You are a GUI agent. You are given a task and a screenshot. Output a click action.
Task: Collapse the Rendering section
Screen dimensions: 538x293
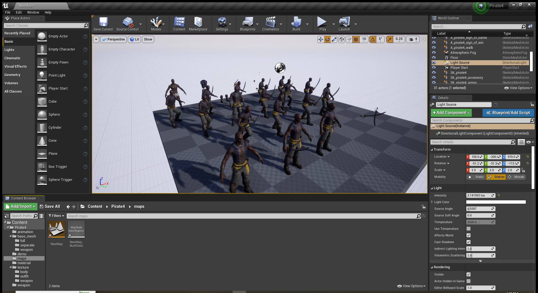click(x=432, y=267)
